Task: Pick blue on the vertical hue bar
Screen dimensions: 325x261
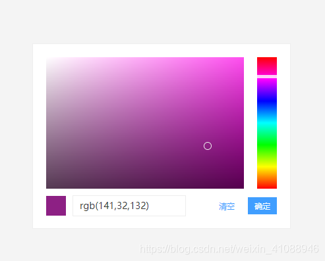Action: point(267,101)
